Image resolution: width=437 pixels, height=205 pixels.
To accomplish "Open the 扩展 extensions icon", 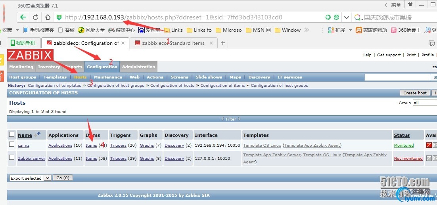I will [x=337, y=30].
